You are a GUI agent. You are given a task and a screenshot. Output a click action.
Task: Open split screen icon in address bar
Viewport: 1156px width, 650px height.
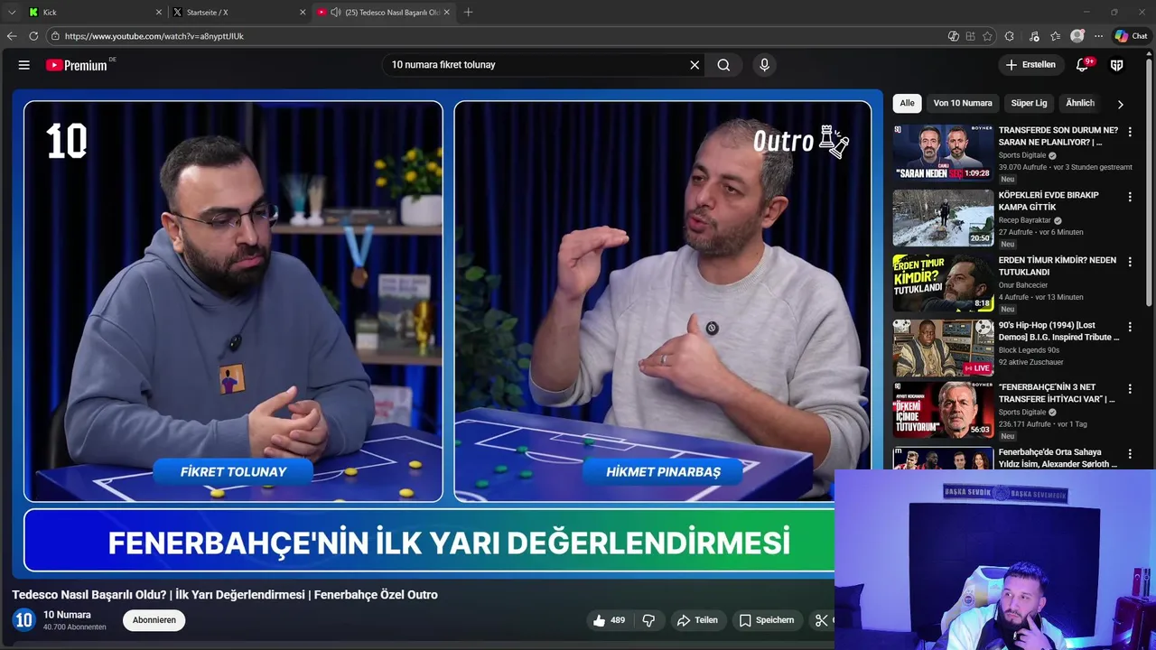coord(970,36)
